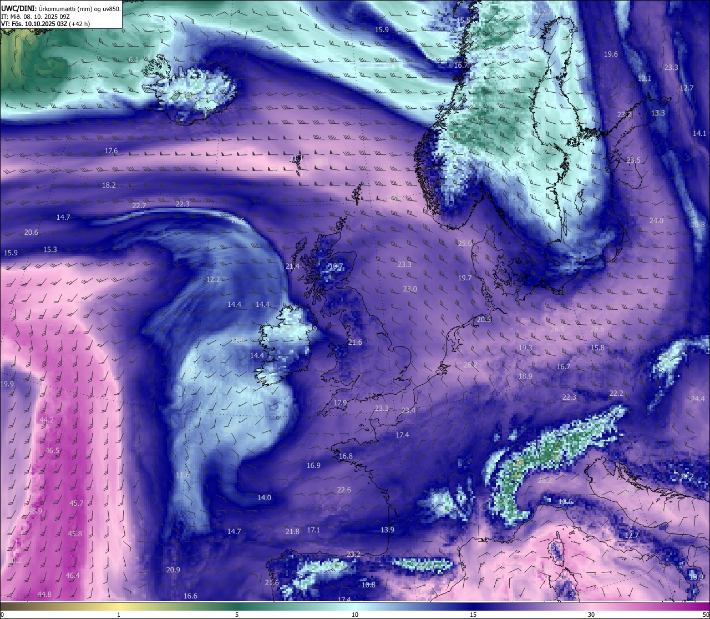The image size is (710, 619).
Task: Click the 44.2 value label
Action: [47, 420]
